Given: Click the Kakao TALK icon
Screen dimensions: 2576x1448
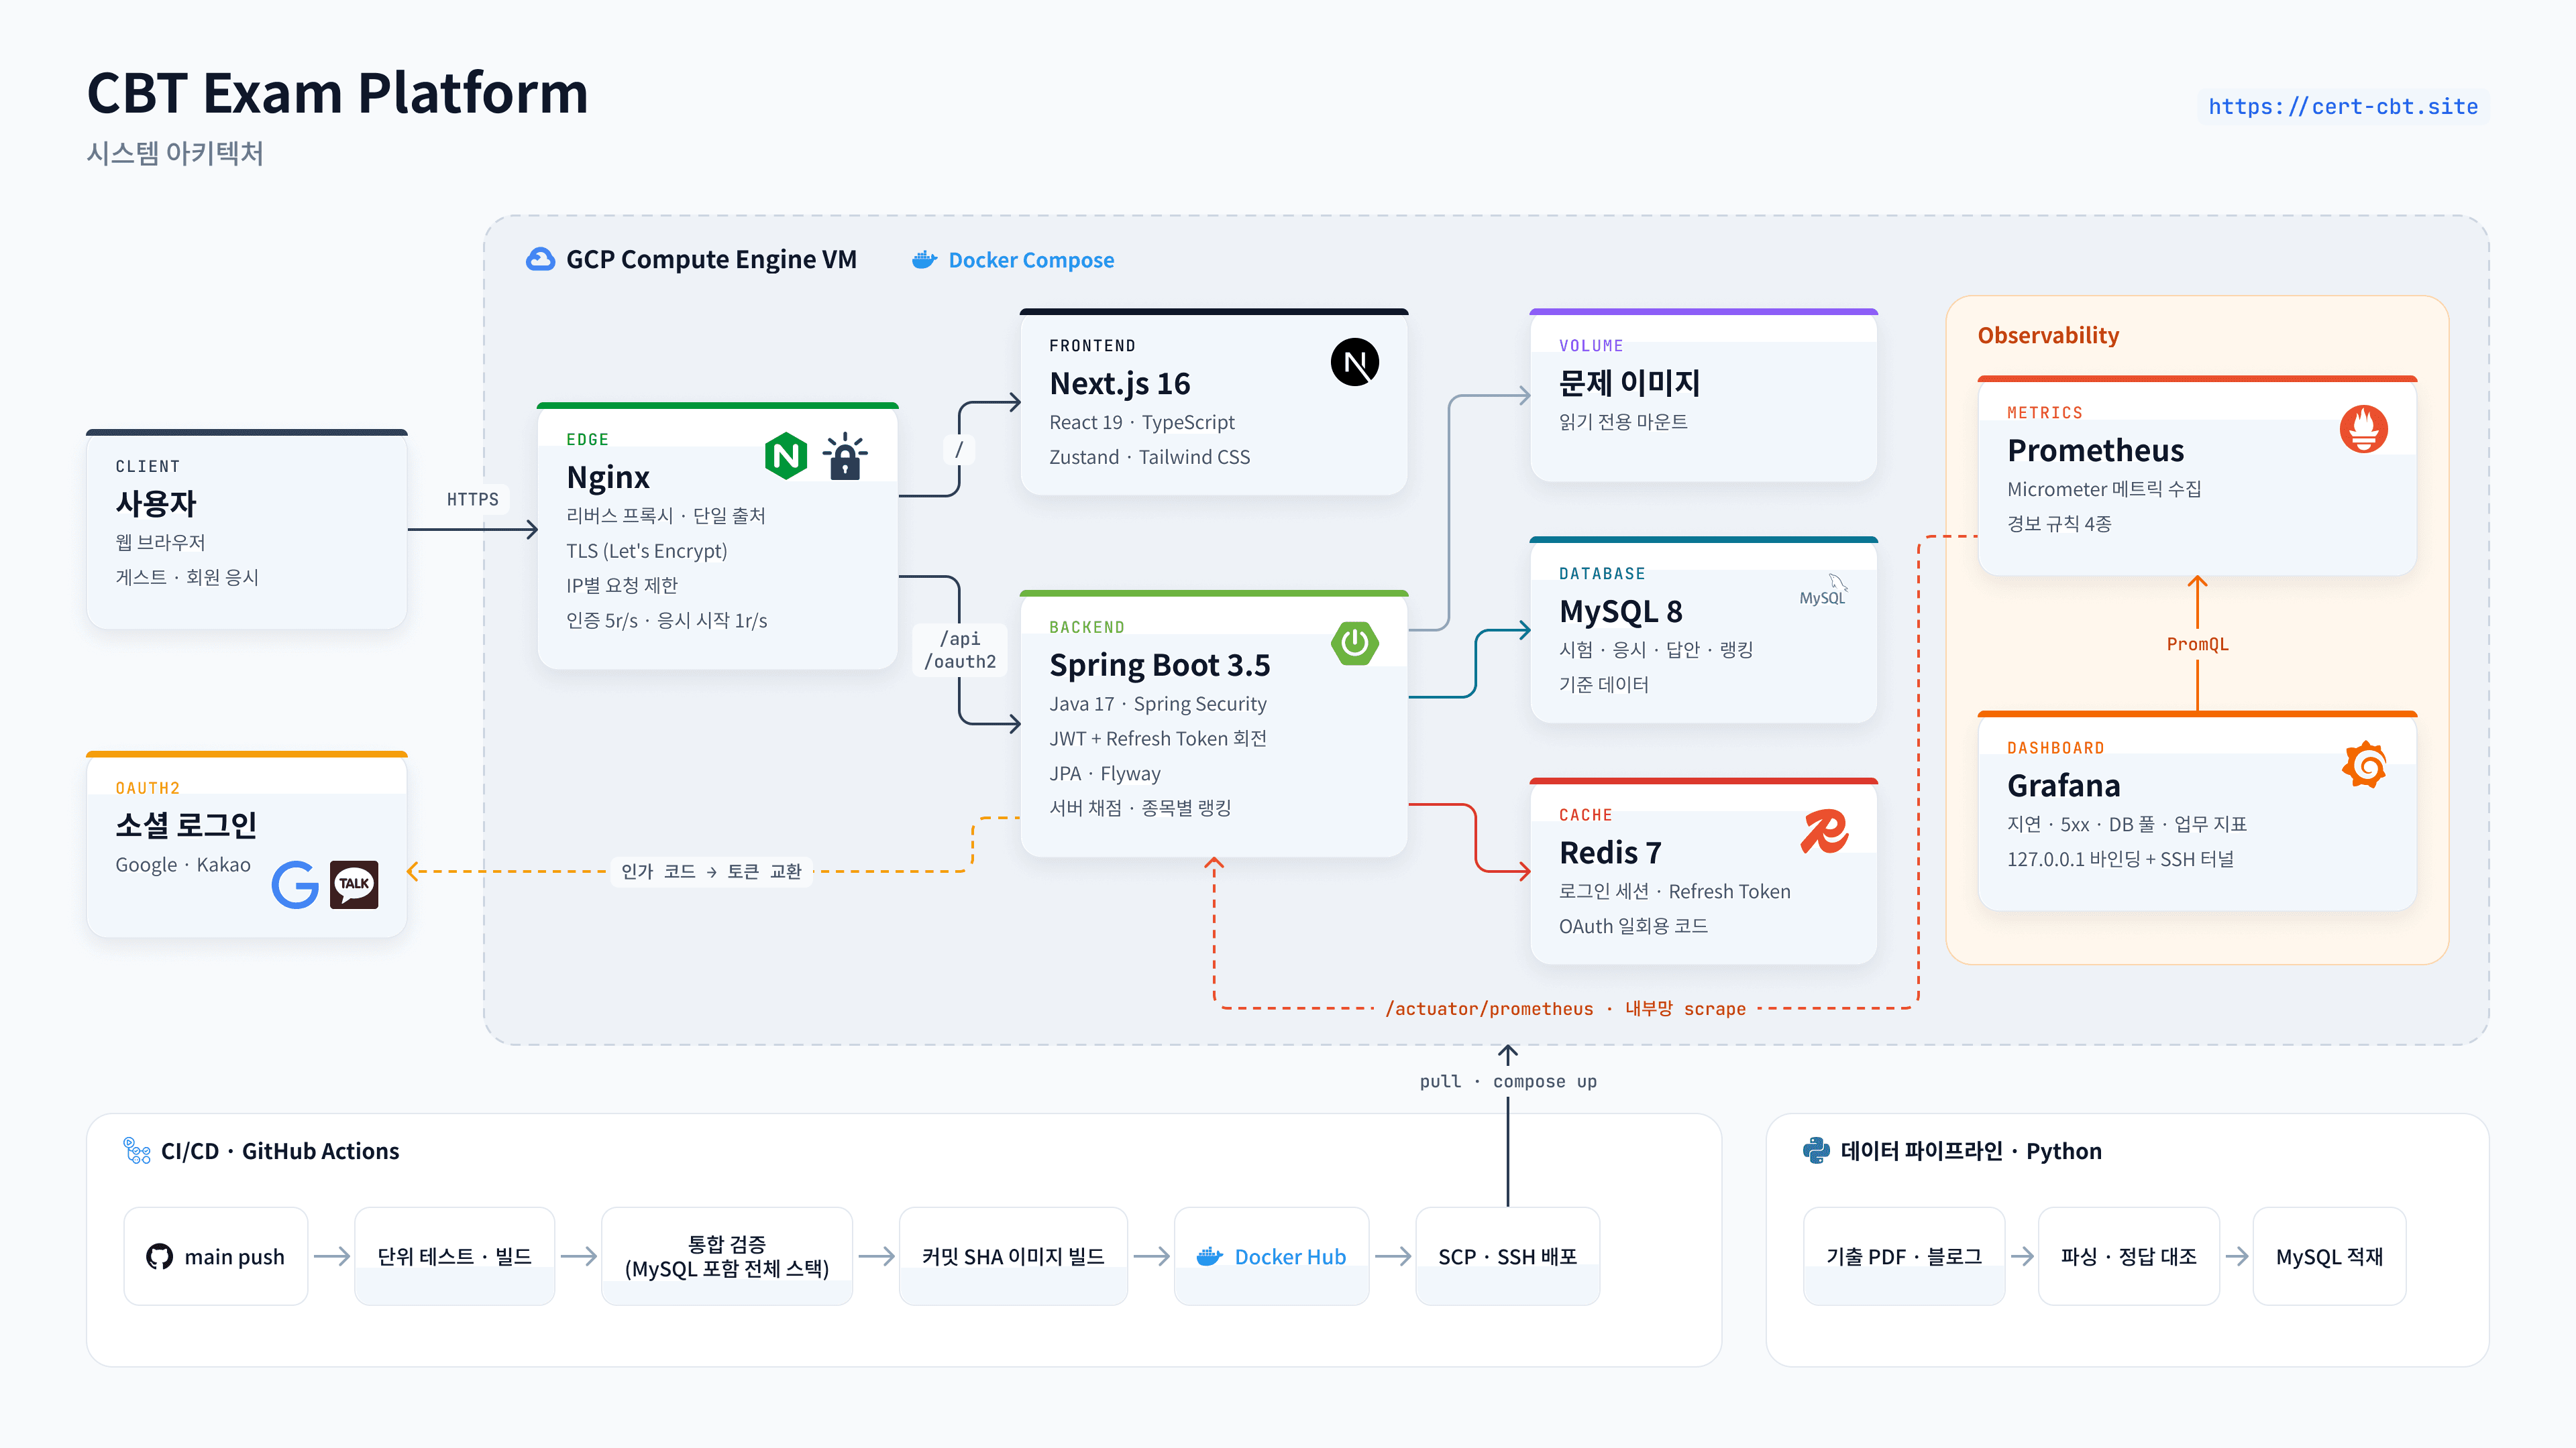Looking at the screenshot, I should click(x=354, y=884).
